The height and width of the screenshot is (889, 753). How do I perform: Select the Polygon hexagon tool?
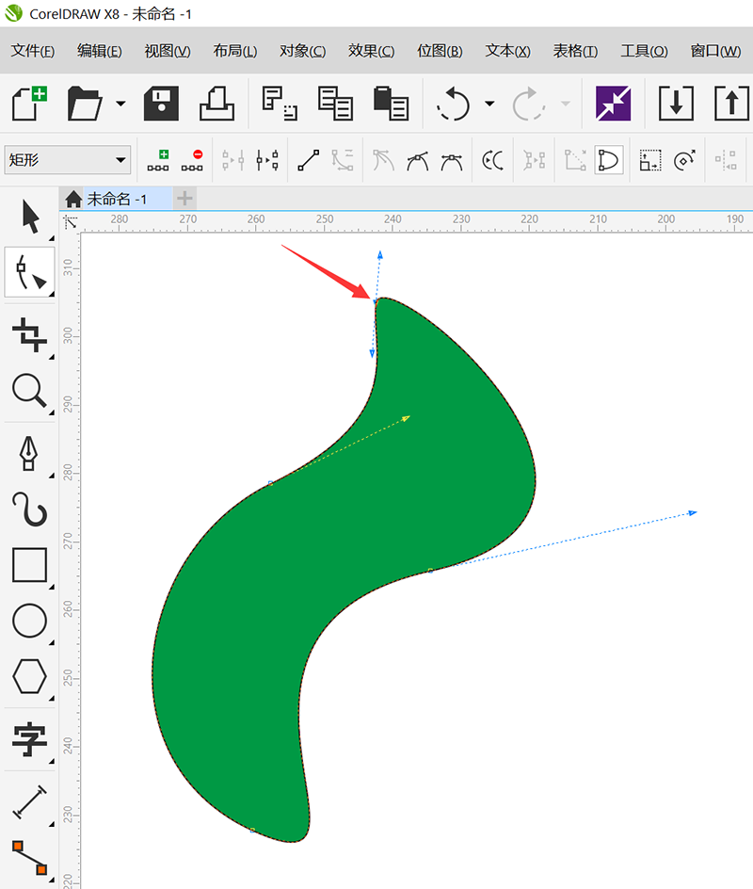click(x=30, y=675)
